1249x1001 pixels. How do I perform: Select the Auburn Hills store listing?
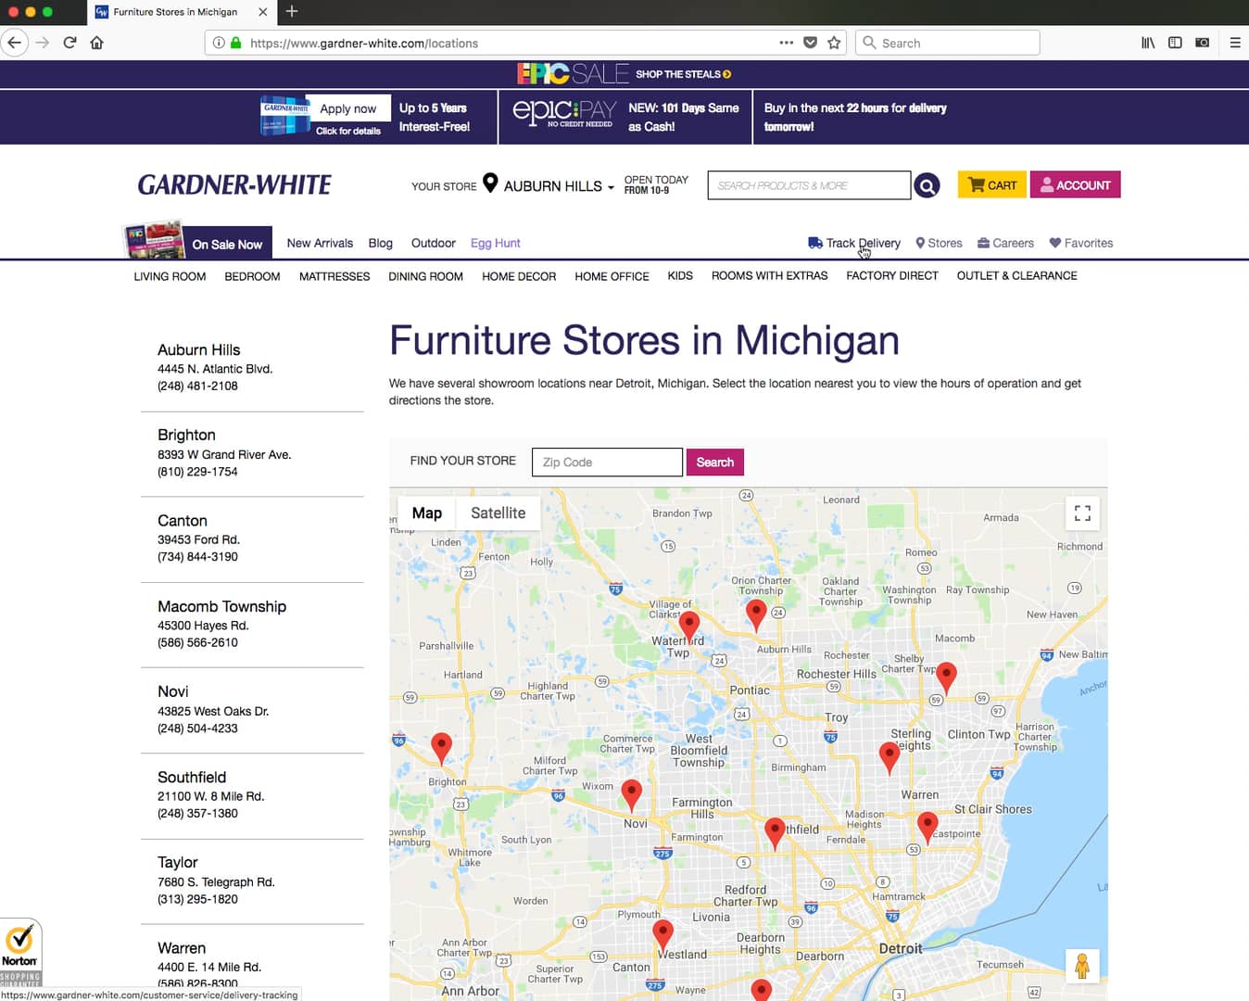point(252,367)
